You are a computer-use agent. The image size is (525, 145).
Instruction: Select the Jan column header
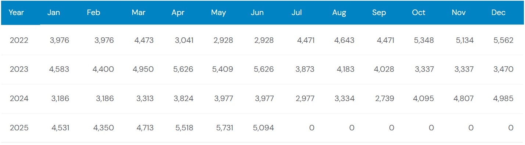tap(54, 12)
